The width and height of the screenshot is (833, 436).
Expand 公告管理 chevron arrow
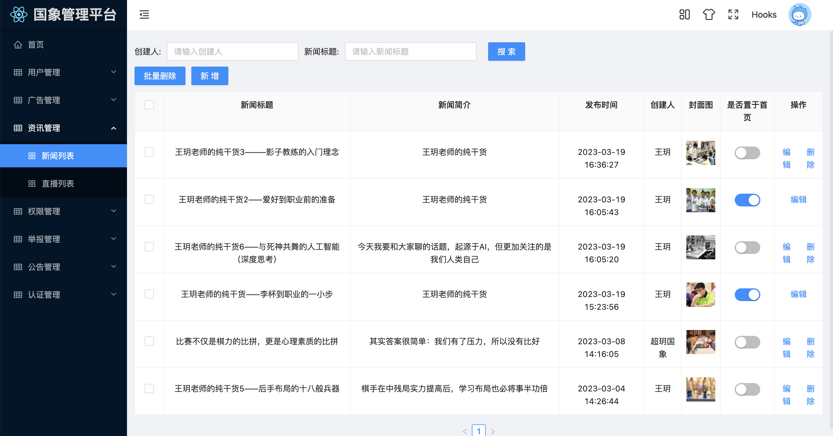(x=114, y=266)
